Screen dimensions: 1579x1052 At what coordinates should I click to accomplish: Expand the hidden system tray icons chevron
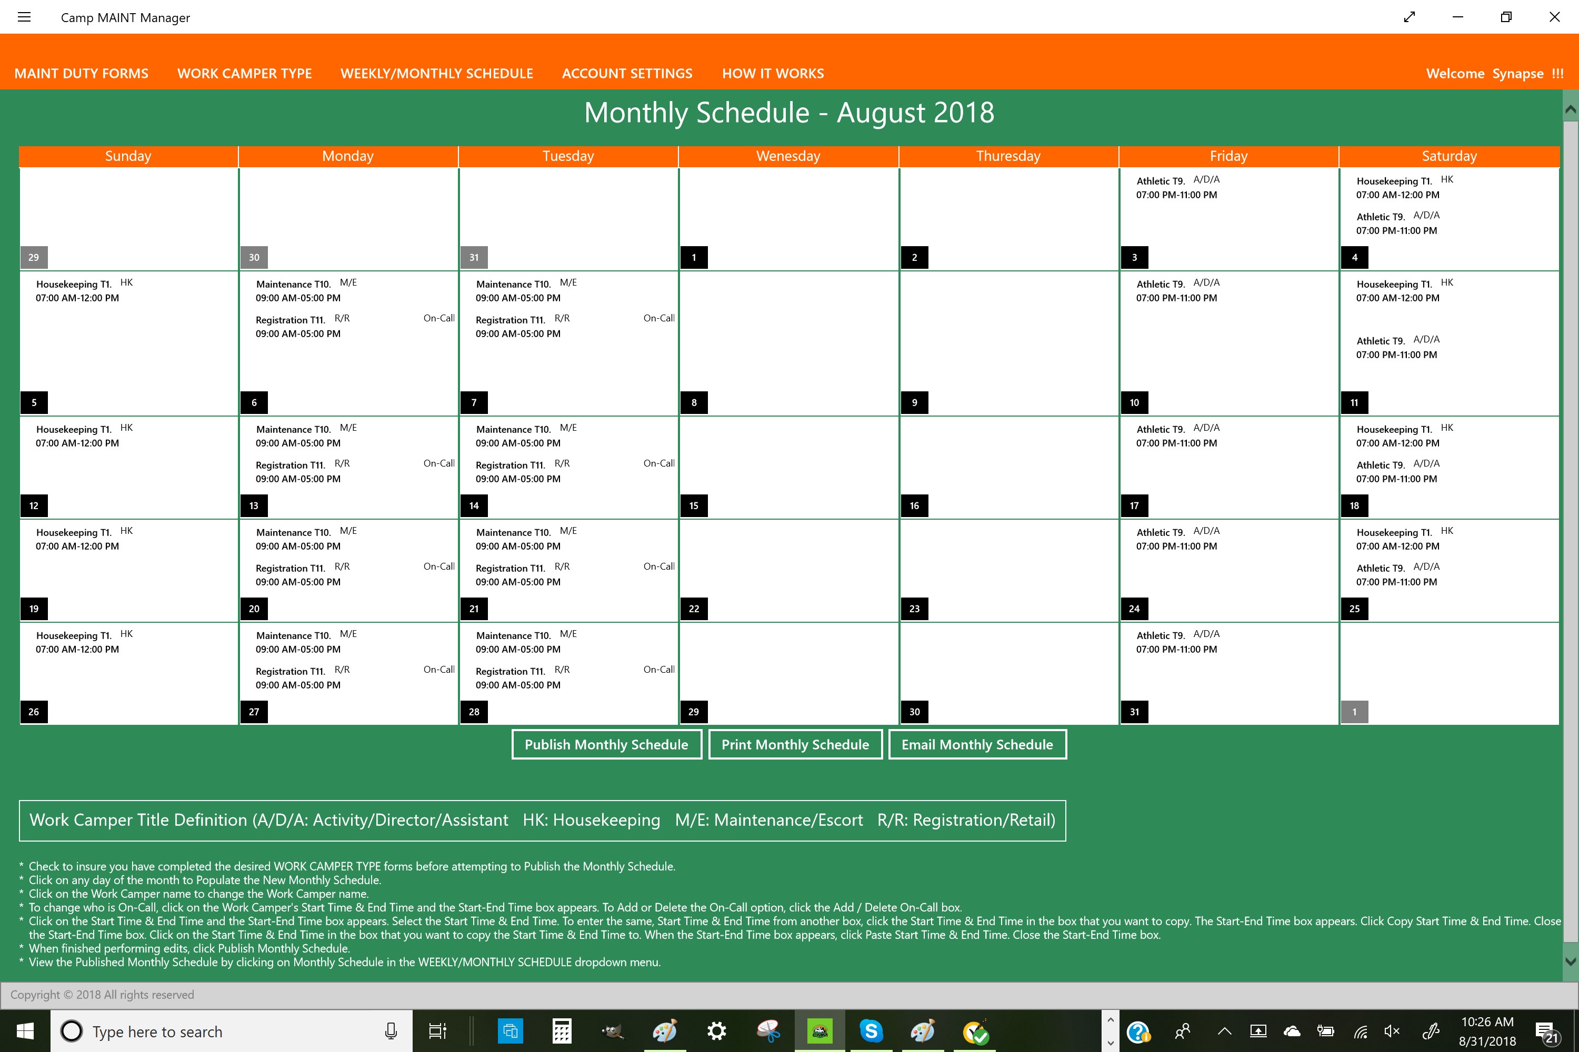pyautogui.click(x=1225, y=1031)
